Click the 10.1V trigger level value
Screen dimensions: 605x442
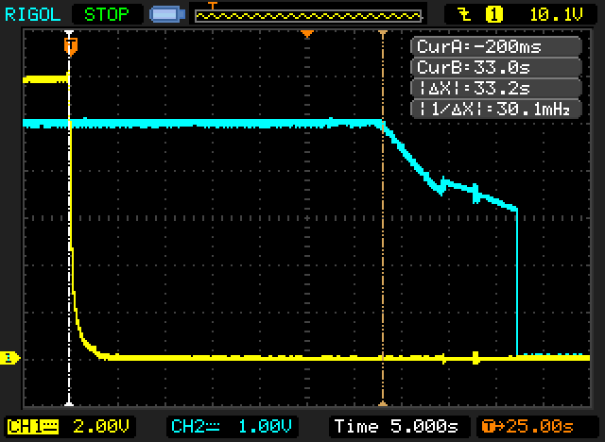pos(556,15)
